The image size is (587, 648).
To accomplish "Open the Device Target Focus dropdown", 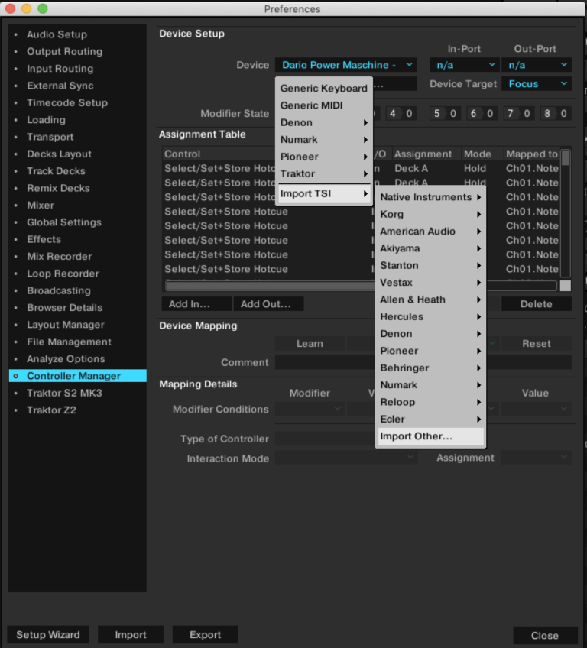I will (537, 84).
